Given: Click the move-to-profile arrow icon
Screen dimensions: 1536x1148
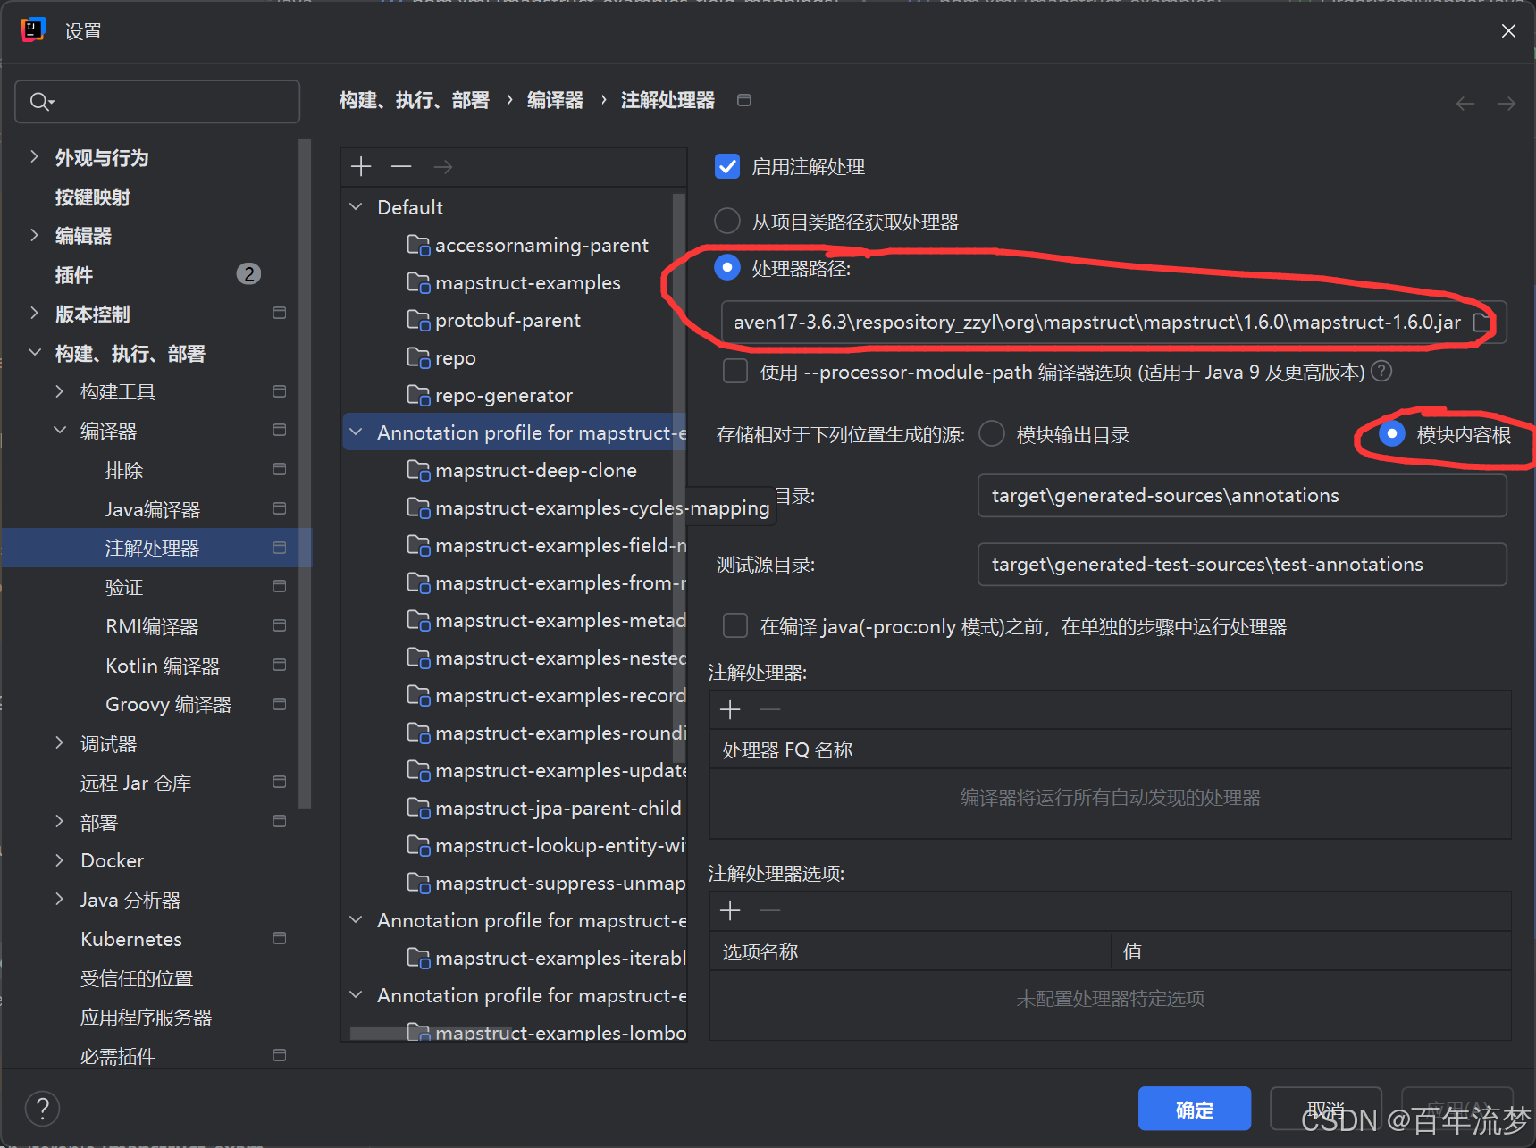Looking at the screenshot, I should (441, 166).
